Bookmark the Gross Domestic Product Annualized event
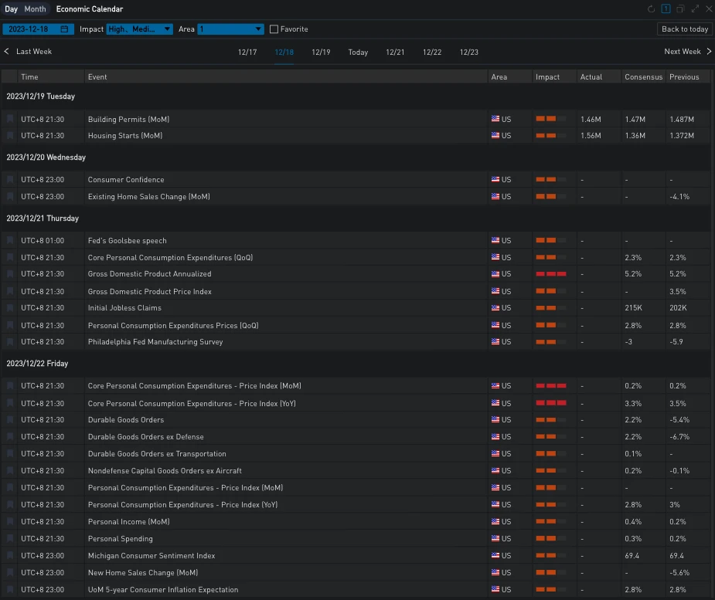 [x=10, y=274]
